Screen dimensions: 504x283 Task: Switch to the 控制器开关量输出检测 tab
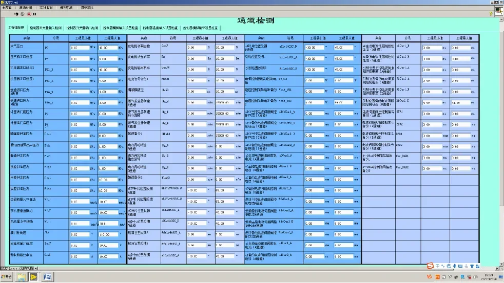82,28
